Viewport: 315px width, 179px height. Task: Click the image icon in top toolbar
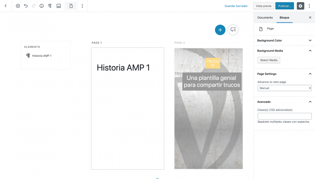[58, 6]
